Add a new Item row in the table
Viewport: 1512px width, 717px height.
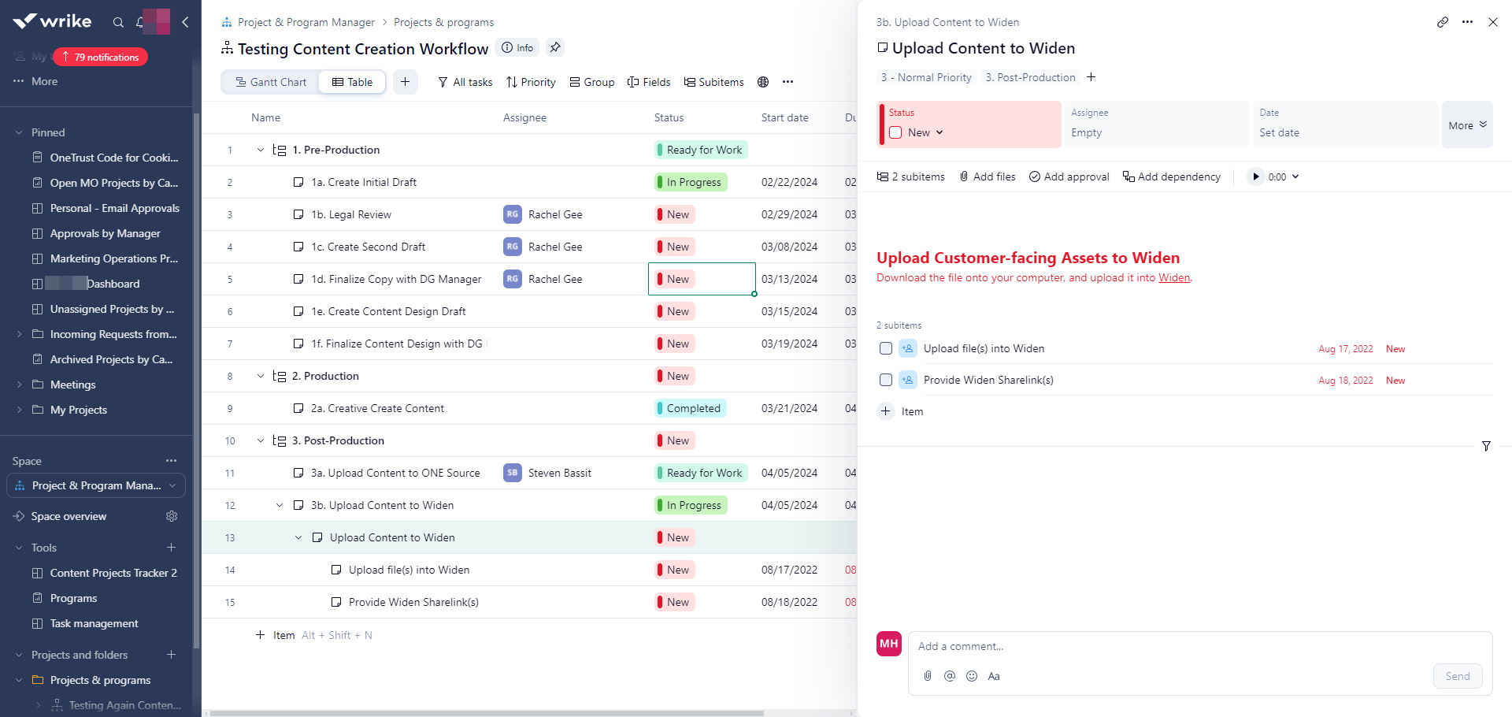(276, 635)
